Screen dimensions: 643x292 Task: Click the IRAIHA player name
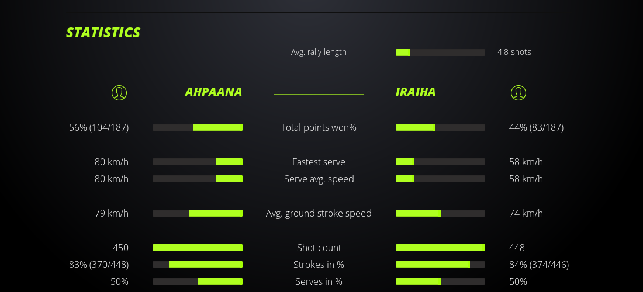coord(416,92)
